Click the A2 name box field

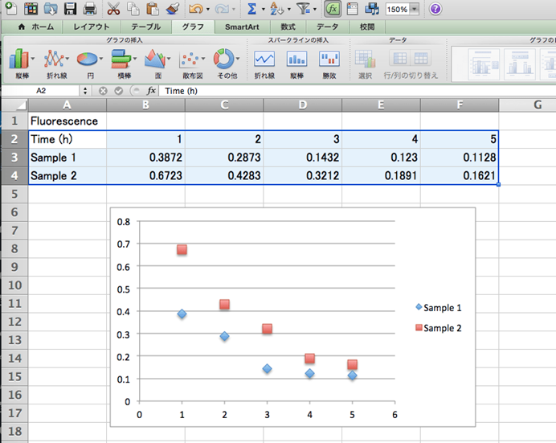42,91
